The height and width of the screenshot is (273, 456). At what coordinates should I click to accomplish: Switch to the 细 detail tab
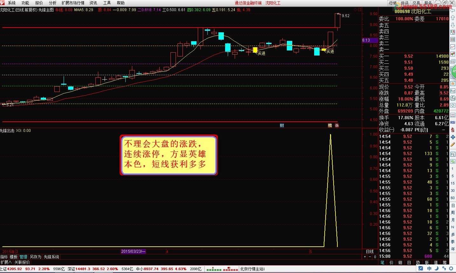[400, 263]
